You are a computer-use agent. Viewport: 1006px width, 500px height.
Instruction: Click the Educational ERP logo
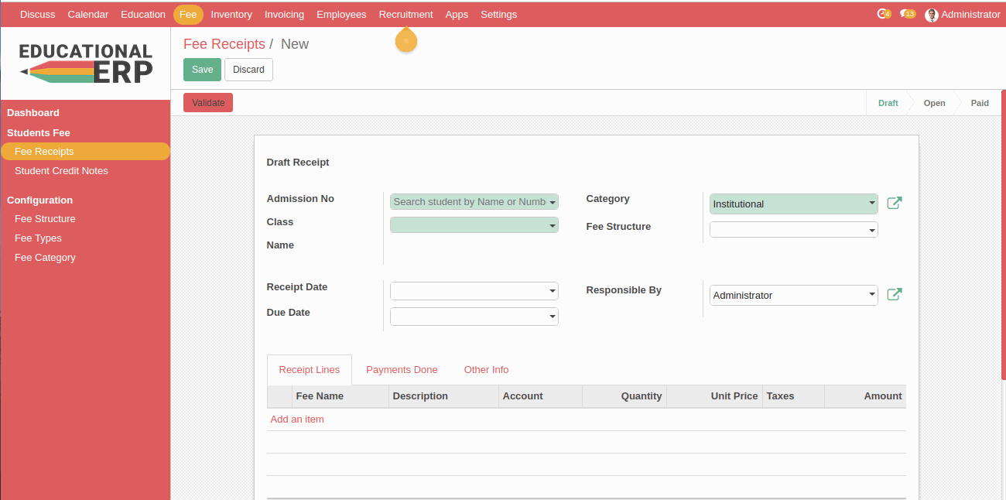(85, 63)
